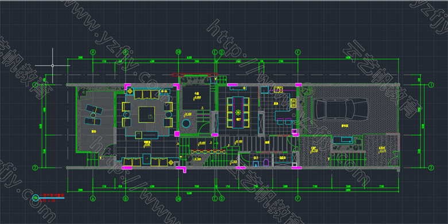The image size is (448, 224).
Task: Select the cyan bathtub fixture below the garage
Action: pos(343,140)
